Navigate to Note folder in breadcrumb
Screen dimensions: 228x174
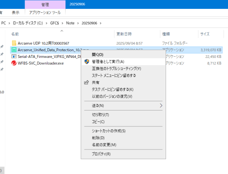point(70,23)
